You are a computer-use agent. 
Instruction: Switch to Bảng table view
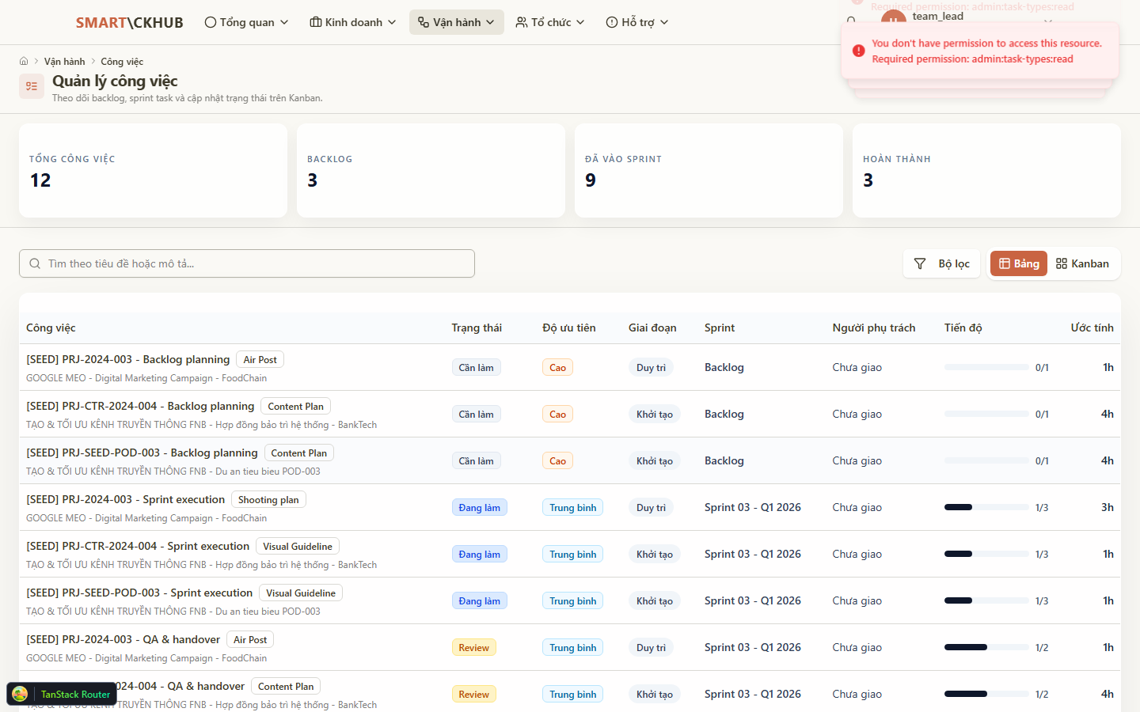click(x=1019, y=263)
